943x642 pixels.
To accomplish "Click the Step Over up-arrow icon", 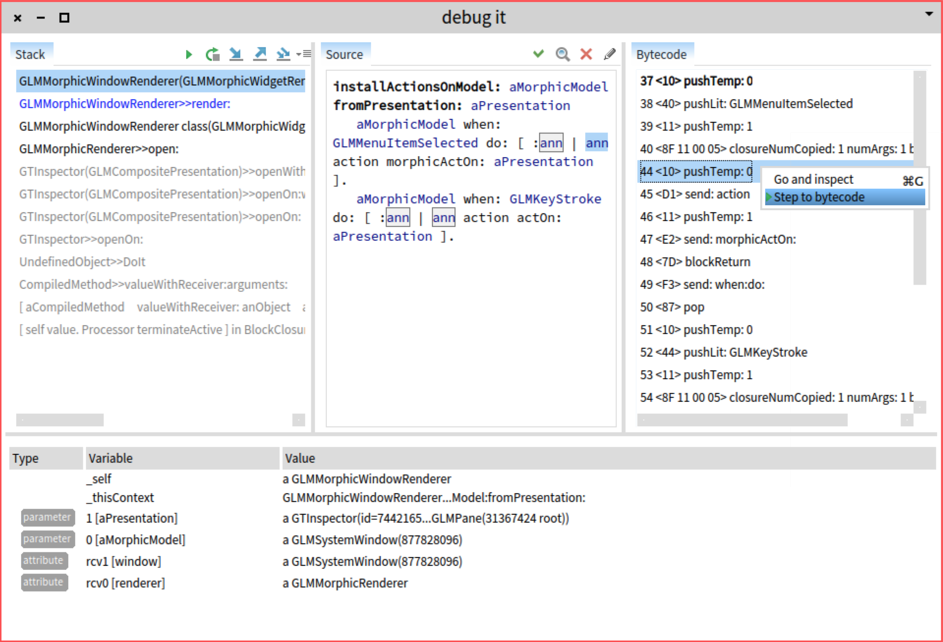I will point(260,54).
